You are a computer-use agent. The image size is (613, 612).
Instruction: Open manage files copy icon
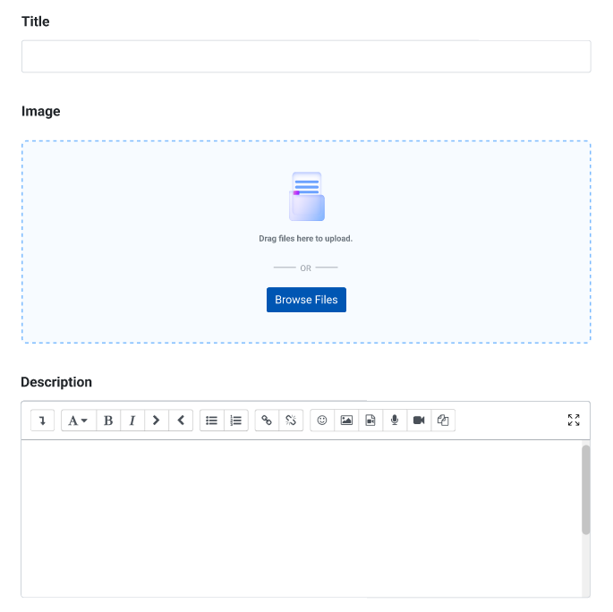[443, 421]
